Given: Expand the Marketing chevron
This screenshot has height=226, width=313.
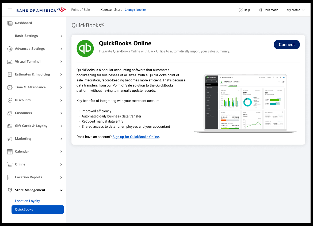Looking at the screenshot, I should [x=61, y=139].
